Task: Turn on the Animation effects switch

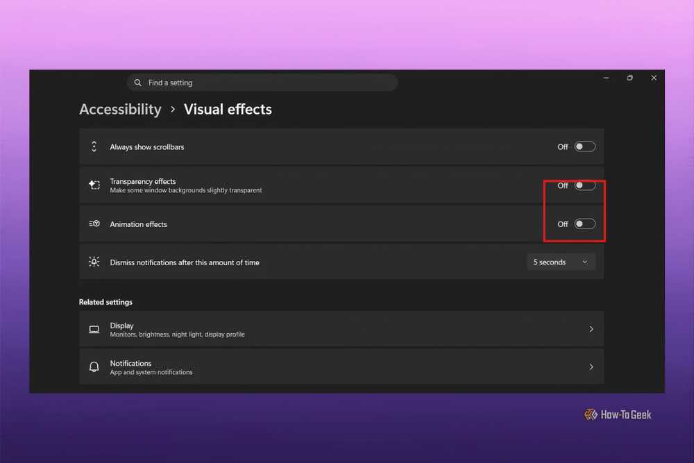Action: (584, 224)
